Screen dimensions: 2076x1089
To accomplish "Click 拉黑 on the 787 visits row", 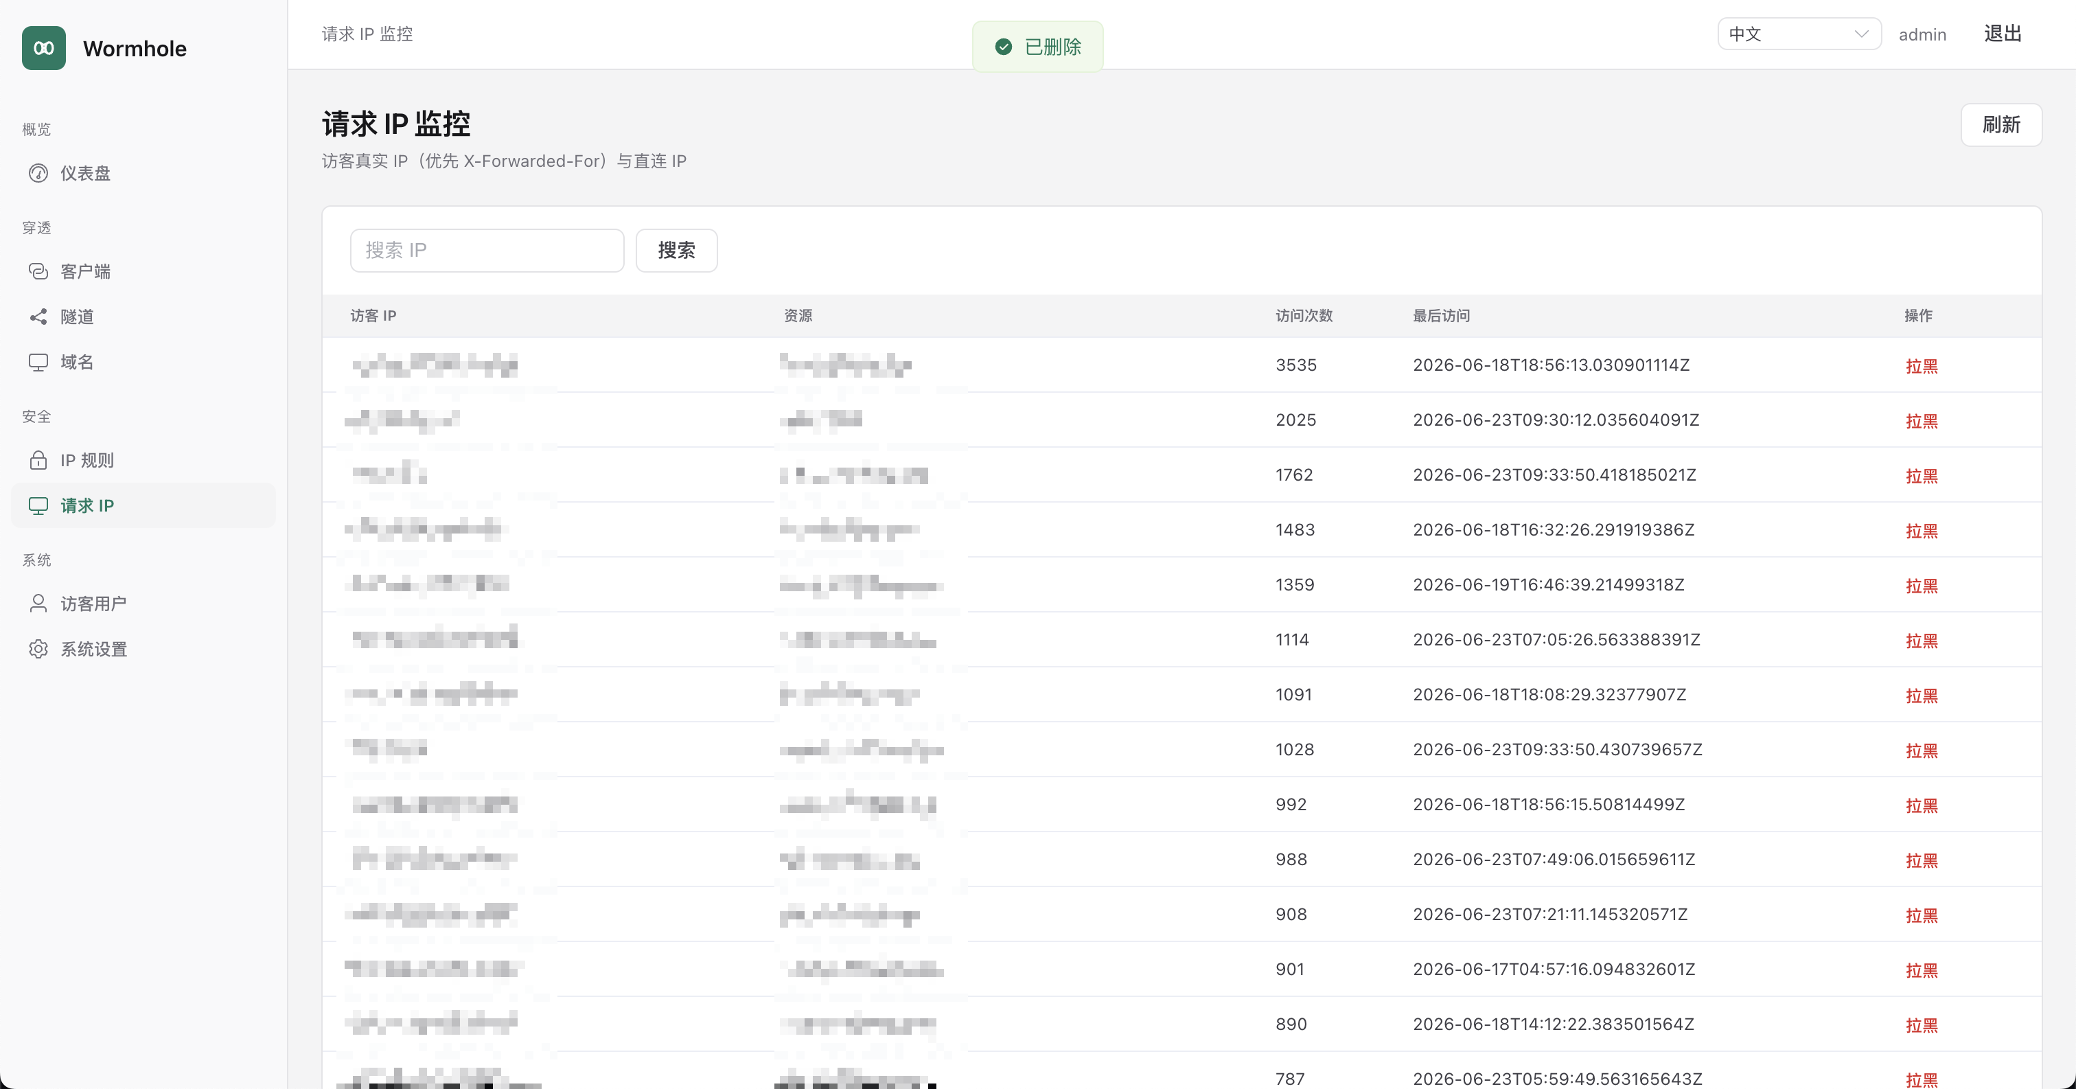I will (1922, 1080).
